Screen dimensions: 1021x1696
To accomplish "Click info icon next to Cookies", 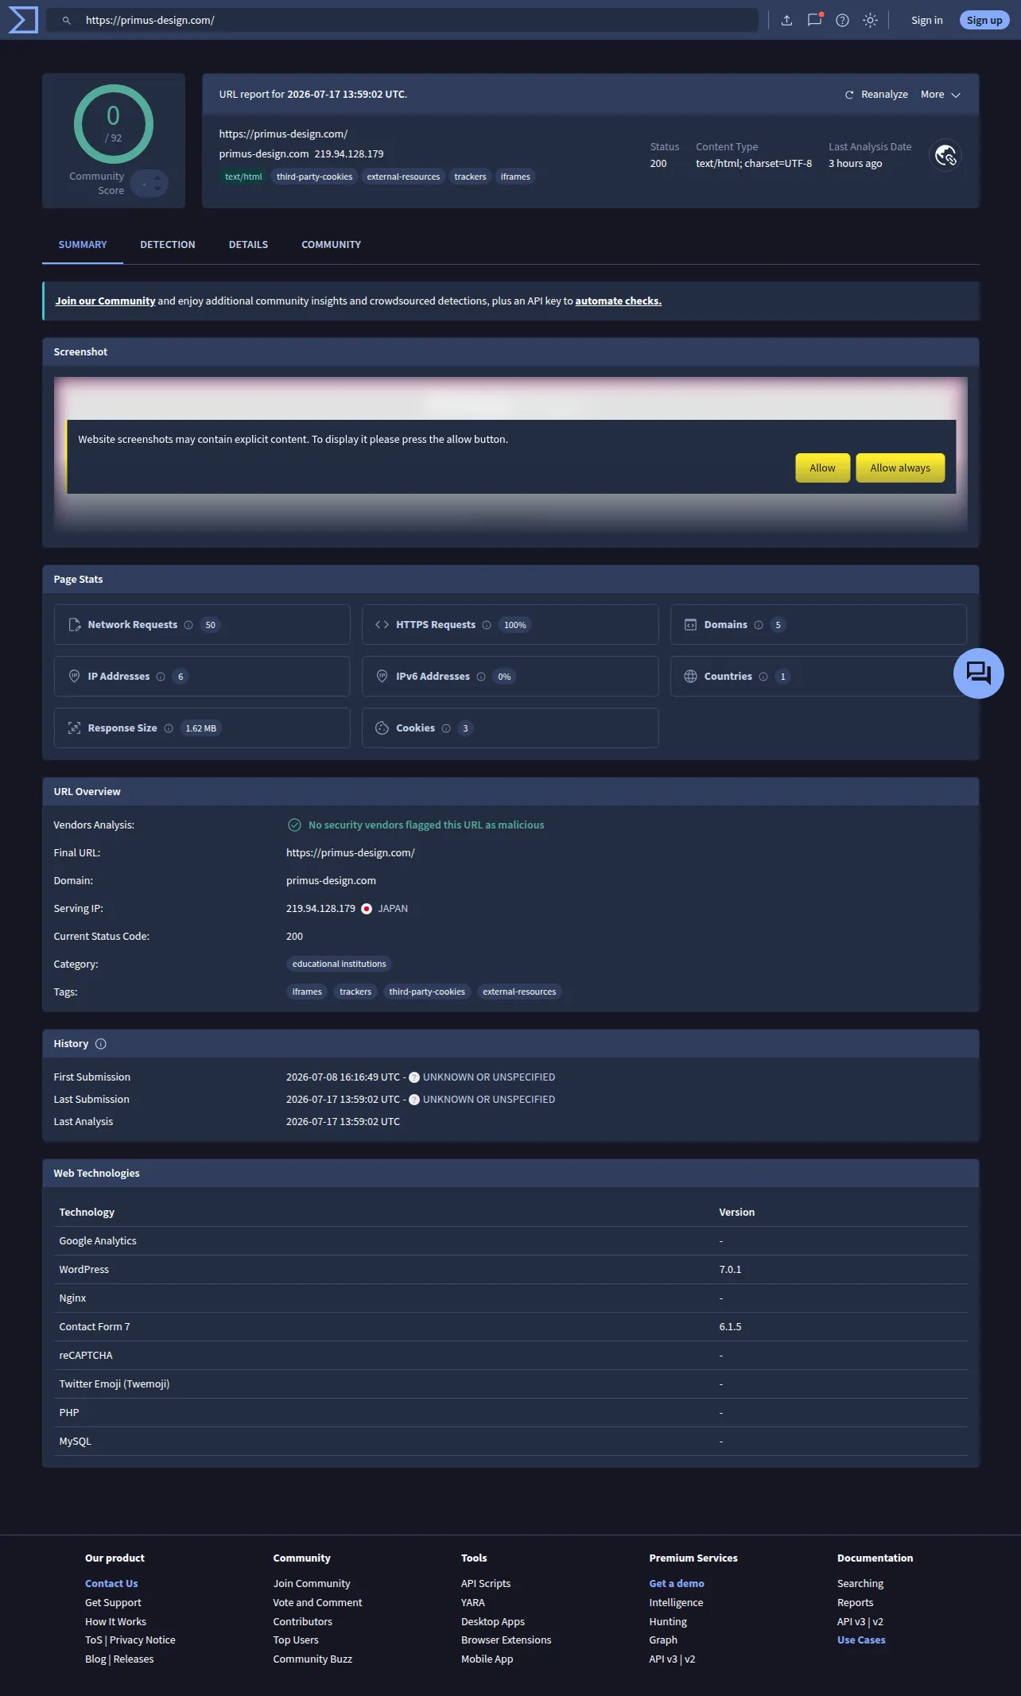I will tap(446, 728).
